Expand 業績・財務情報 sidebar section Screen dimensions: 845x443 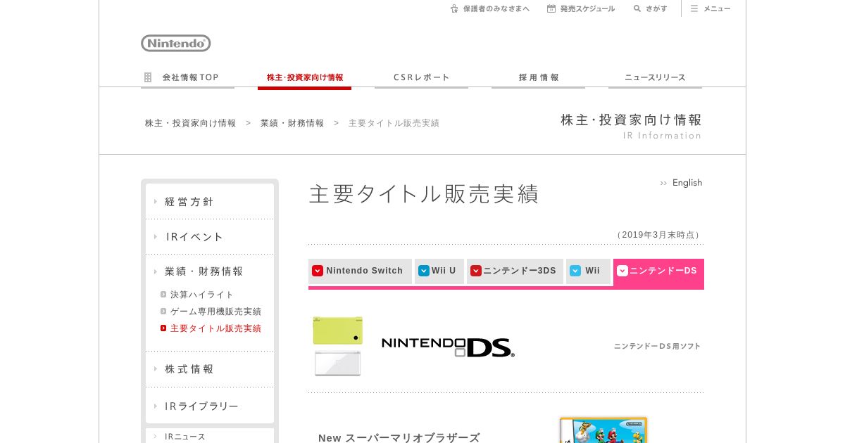point(210,271)
